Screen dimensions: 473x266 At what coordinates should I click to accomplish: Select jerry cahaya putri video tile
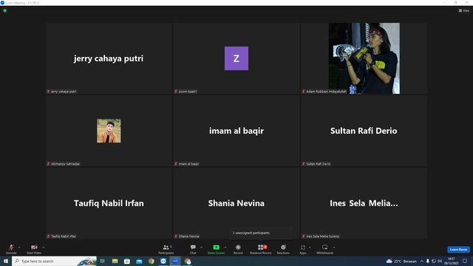109,58
